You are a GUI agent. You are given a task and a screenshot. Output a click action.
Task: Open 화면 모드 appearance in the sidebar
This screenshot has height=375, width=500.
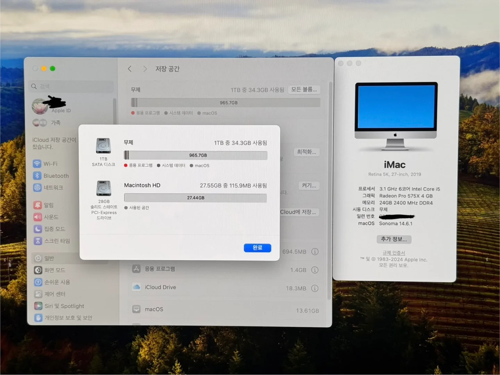point(50,270)
